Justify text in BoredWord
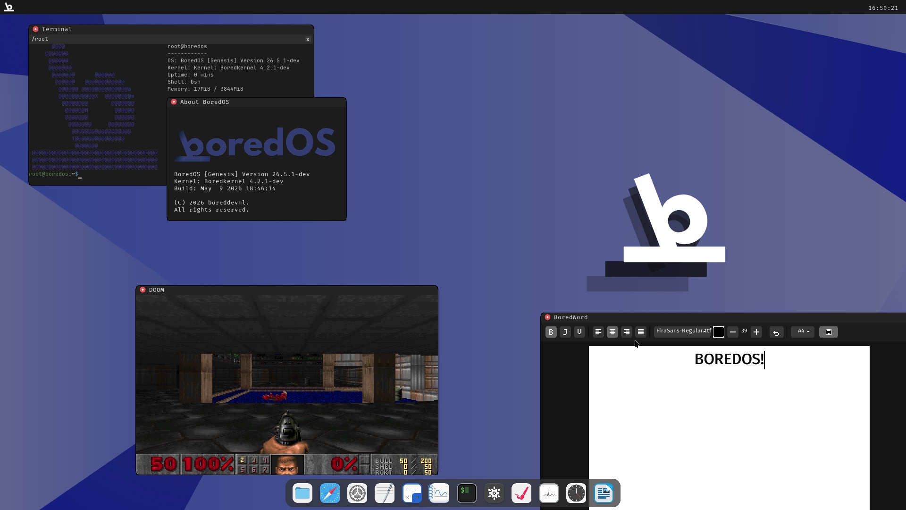The image size is (906, 510). click(x=640, y=332)
